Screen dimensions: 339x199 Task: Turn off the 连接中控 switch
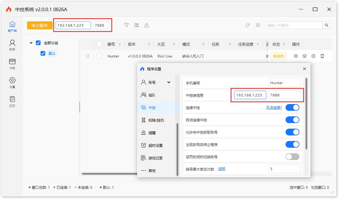coord(292,108)
